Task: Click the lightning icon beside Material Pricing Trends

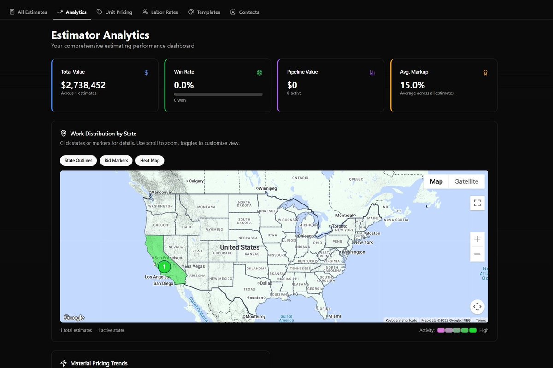Action: coord(64,363)
